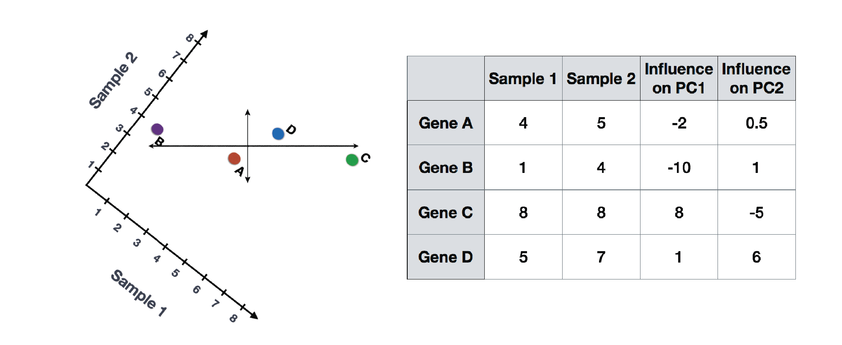The height and width of the screenshot is (345, 842).
Task: Click the Sample 1 axis arrowhead
Action: tap(254, 315)
